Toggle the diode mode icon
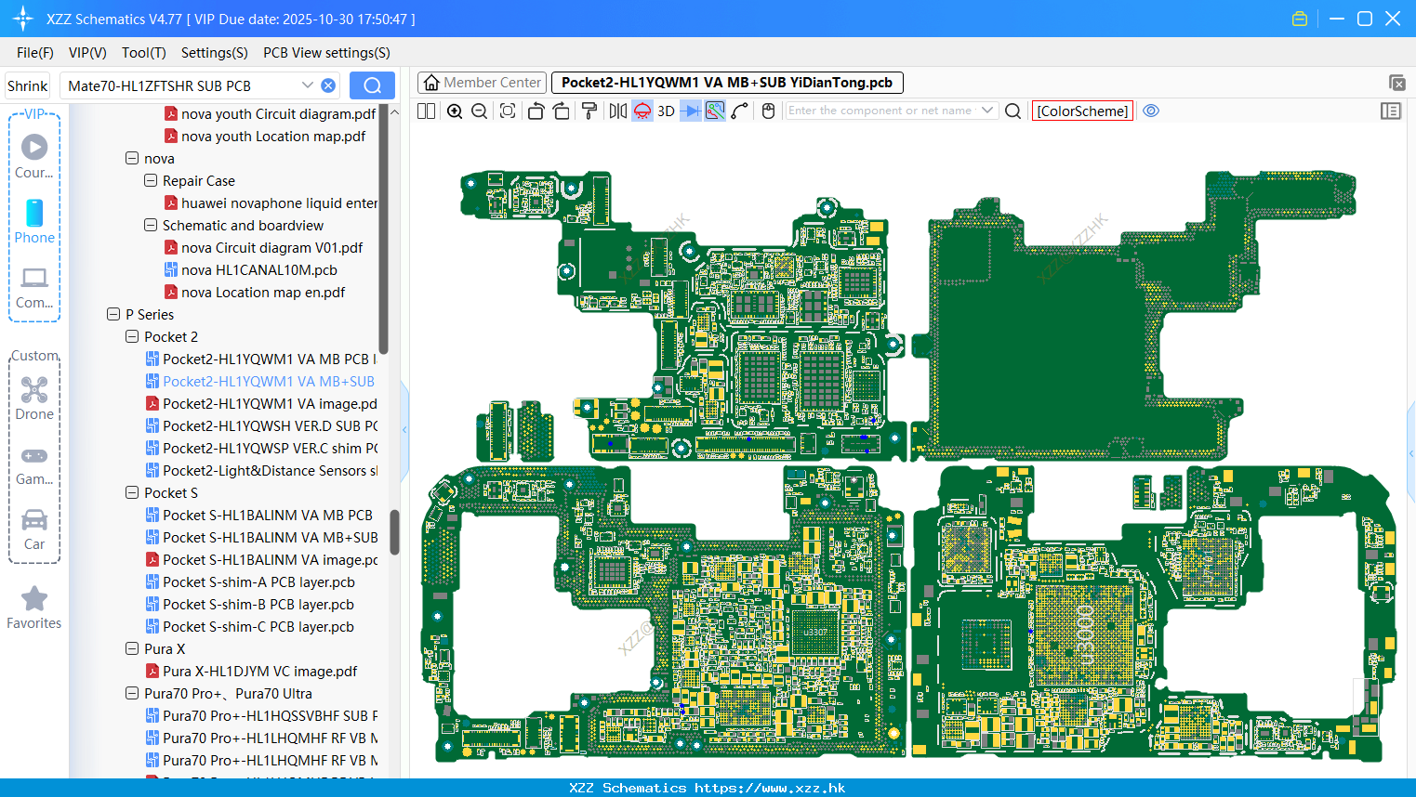This screenshot has width=1416, height=797. click(691, 111)
